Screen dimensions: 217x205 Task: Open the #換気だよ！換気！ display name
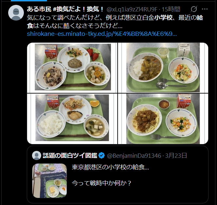click(x=65, y=9)
